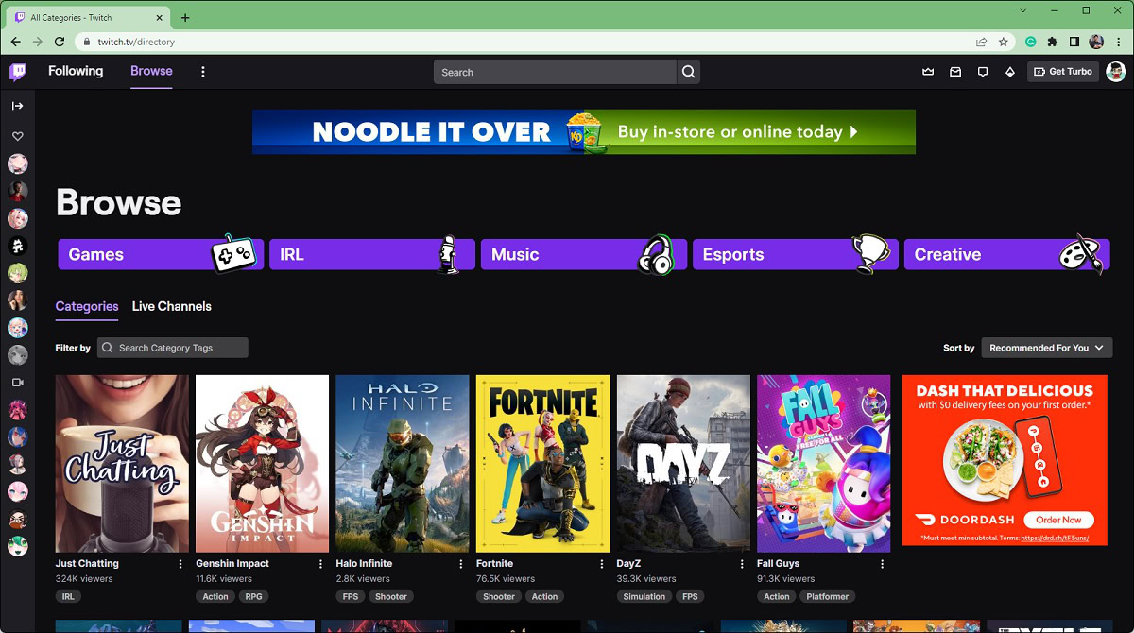
Task: Click the search magnifier button
Action: click(x=688, y=72)
